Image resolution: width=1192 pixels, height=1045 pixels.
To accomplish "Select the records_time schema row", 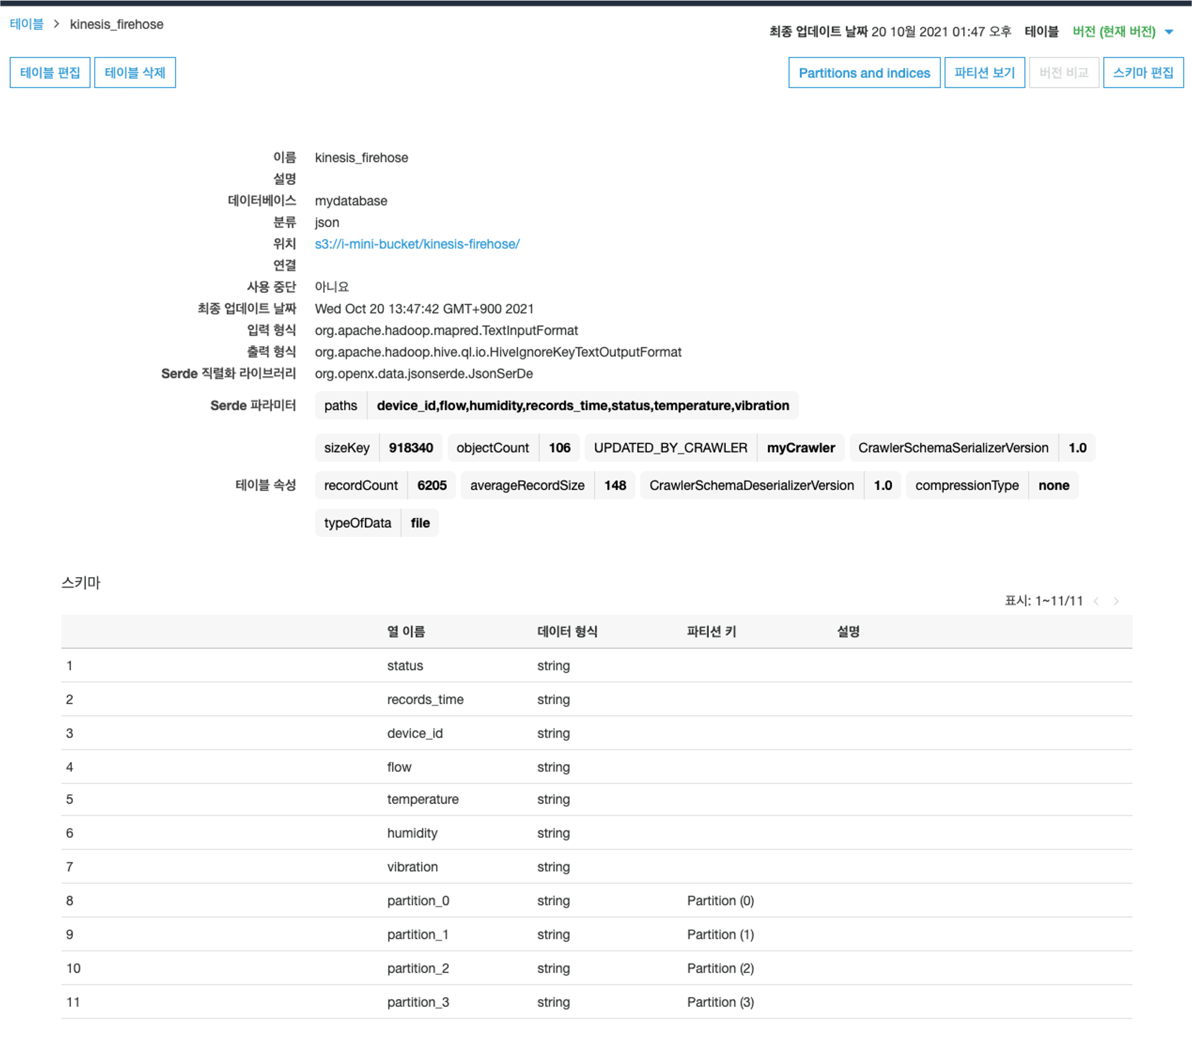I will point(425,699).
